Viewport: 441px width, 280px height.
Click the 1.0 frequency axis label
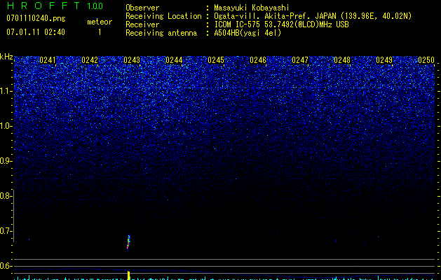(6, 126)
